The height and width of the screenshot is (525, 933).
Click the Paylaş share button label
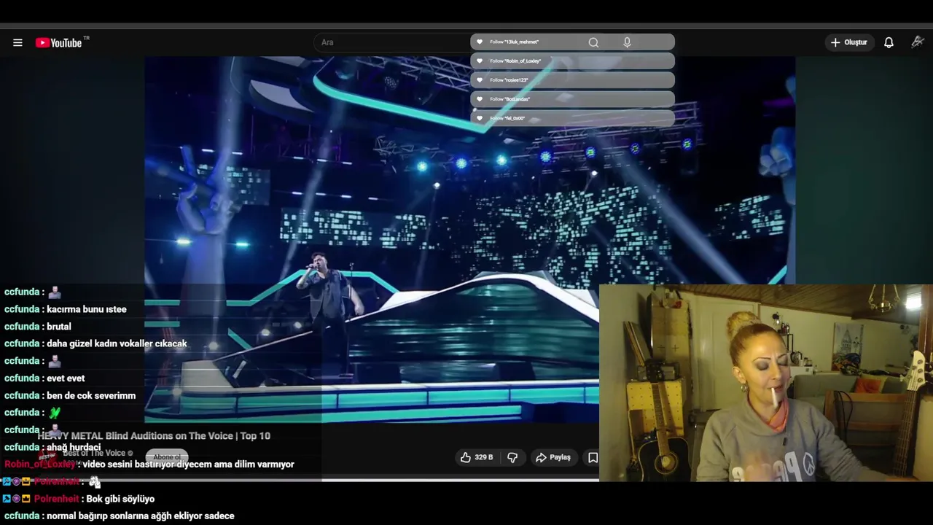pos(560,457)
